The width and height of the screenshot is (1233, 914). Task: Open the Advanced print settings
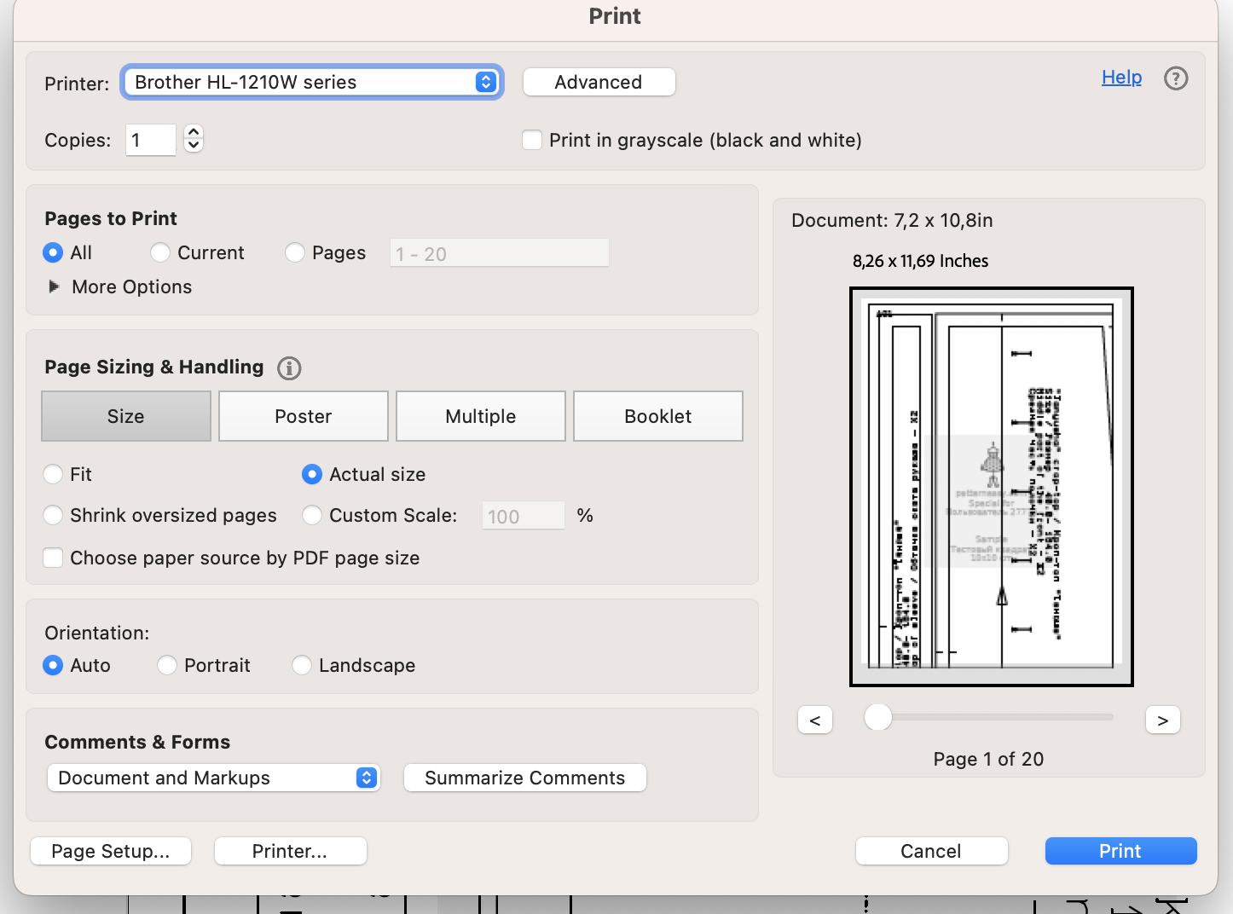pos(599,82)
